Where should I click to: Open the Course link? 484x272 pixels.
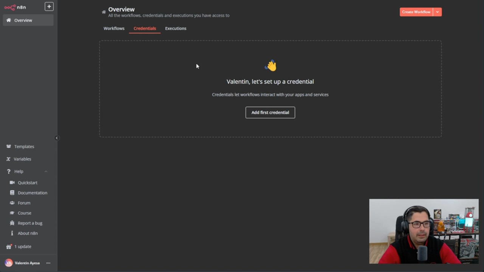click(25, 213)
